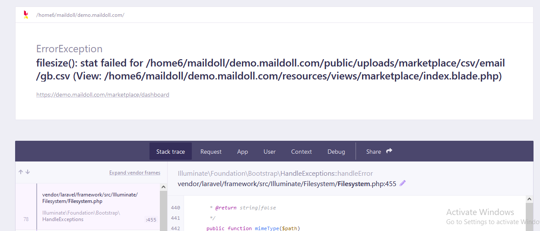
Task: Click the @return string|false comment line
Action: pos(243,208)
